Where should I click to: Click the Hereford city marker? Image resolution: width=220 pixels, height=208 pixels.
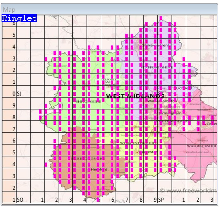coord(99,169)
